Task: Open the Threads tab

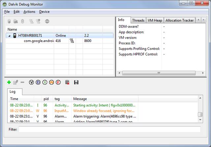Action: pos(138,20)
